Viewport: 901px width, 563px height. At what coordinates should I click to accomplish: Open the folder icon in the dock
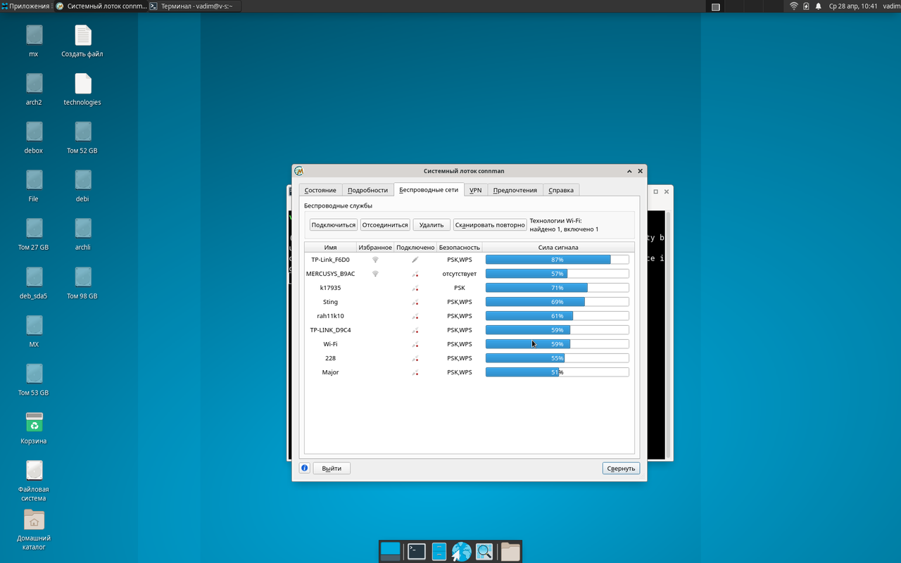click(x=510, y=551)
